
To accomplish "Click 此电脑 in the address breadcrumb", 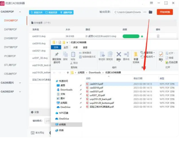I will click(81, 72).
